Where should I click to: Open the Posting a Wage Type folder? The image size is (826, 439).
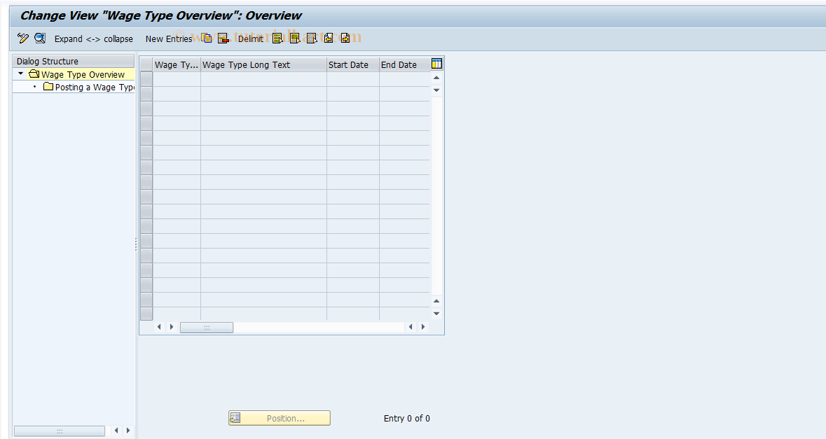(x=89, y=88)
